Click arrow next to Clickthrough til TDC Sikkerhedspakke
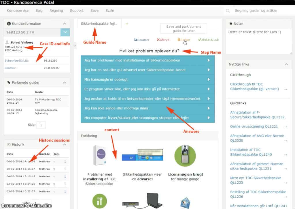Screen dimensions: 295x209 pyautogui.click(x=286, y=89)
